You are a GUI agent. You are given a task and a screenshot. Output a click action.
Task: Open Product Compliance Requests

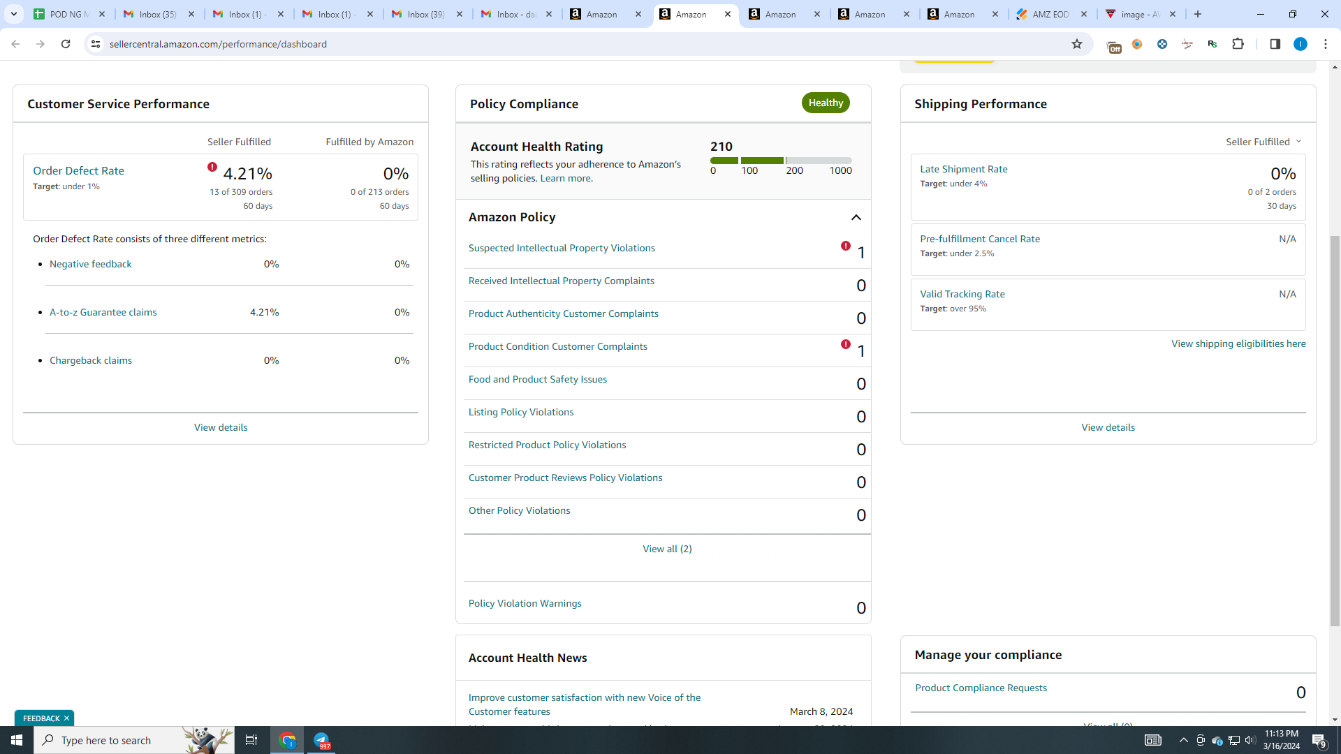pyautogui.click(x=981, y=688)
